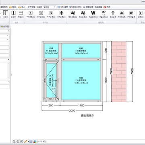This screenshot has width=145, height=145.
Task: Select the F2 glass panel
Action: point(81,51)
